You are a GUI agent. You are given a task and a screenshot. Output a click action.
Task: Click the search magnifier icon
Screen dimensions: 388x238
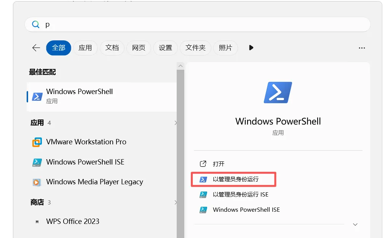click(x=36, y=24)
